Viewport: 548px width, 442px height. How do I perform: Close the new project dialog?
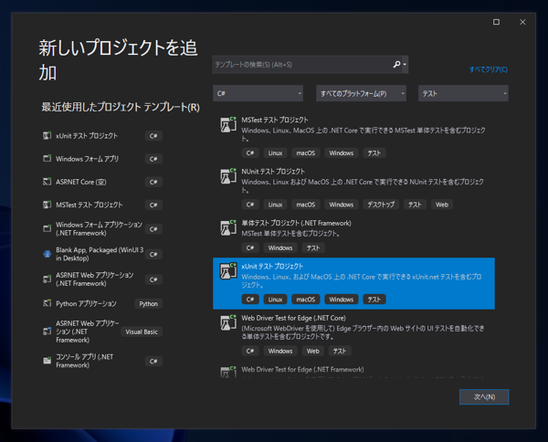(x=522, y=22)
